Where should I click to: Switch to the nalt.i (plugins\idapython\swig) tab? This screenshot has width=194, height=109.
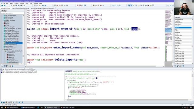click(x=21, y=8)
